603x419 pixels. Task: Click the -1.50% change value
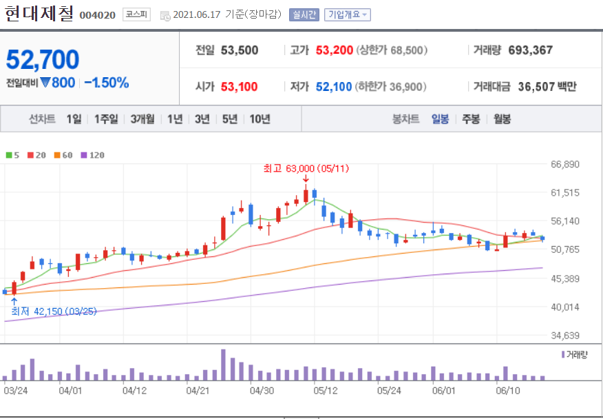click(107, 83)
